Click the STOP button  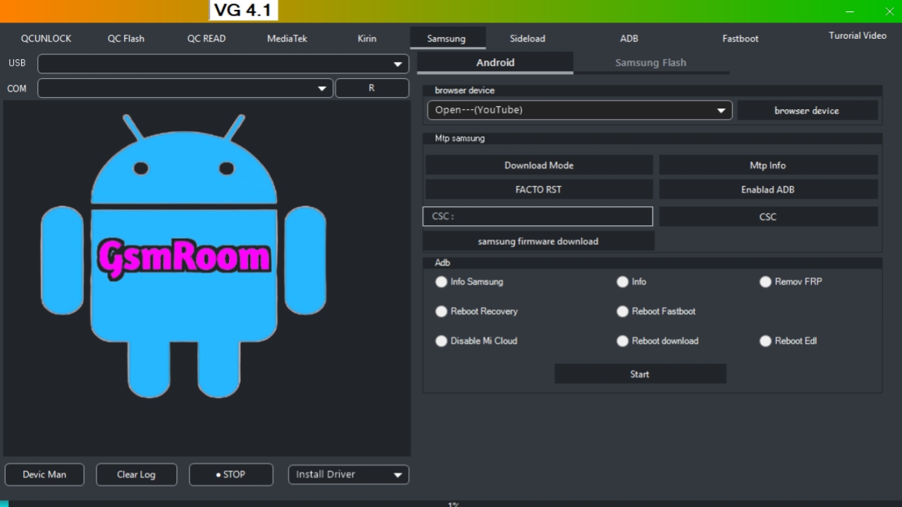230,475
